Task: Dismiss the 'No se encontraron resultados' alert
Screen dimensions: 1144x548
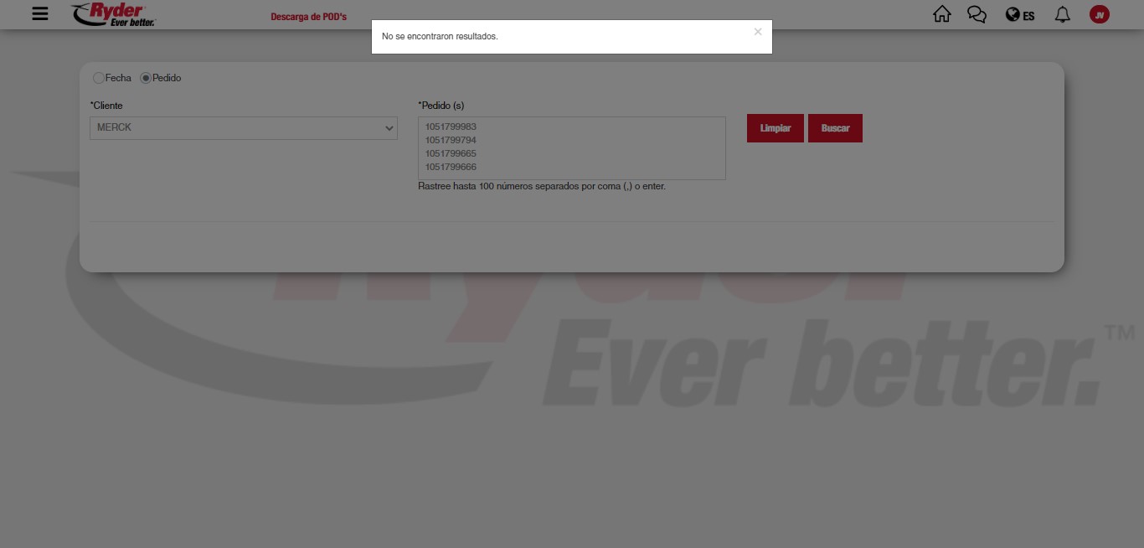Action: (x=758, y=32)
